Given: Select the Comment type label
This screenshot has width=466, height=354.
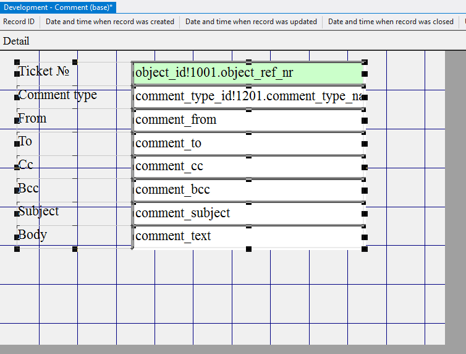Looking at the screenshot, I should click(x=57, y=95).
